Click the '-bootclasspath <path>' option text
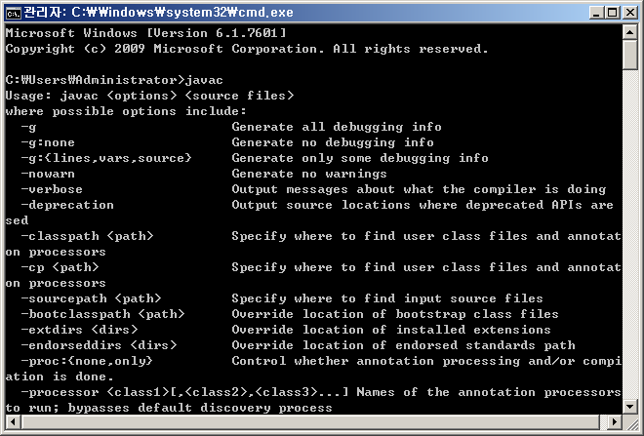Screen dimensions: 644x436 tap(102, 314)
